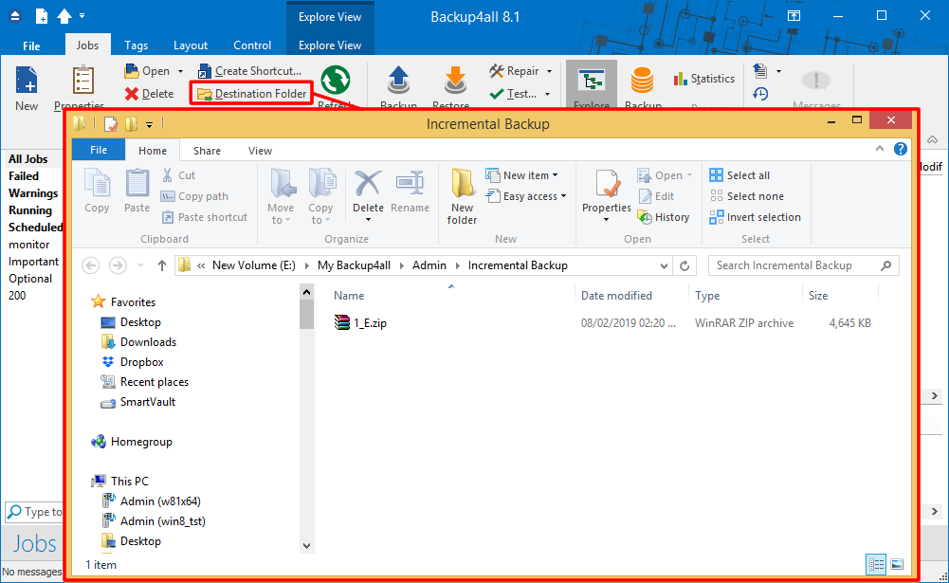The height and width of the screenshot is (583, 949).
Task: Paste clipboard contents in Explorer ribbon
Action: coord(137,188)
